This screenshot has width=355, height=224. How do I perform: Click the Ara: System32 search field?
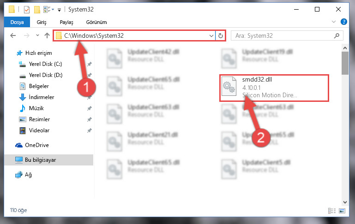[x=283, y=35]
